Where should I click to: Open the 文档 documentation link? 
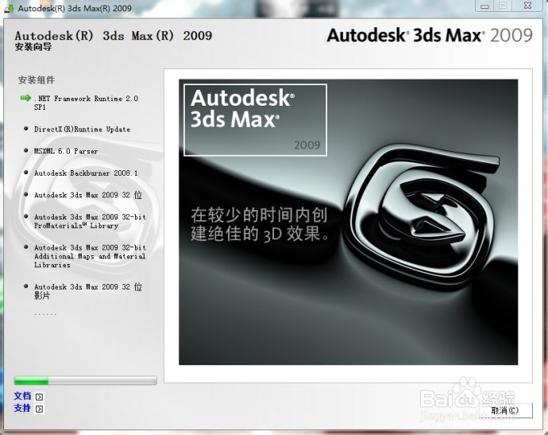[x=22, y=396]
